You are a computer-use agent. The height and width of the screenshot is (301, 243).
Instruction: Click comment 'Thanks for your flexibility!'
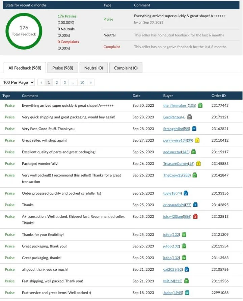tap(43, 235)
